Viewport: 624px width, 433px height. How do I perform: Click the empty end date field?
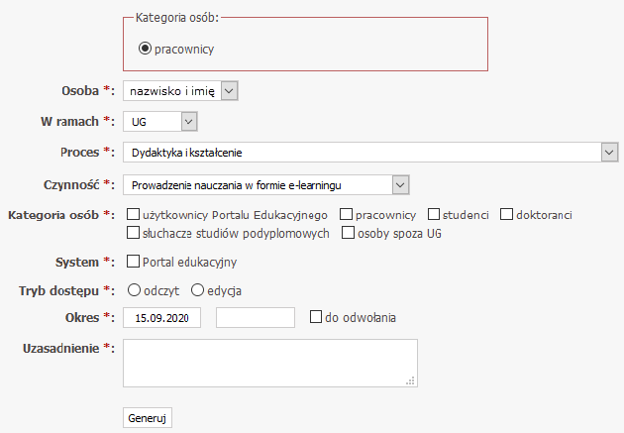[256, 318]
